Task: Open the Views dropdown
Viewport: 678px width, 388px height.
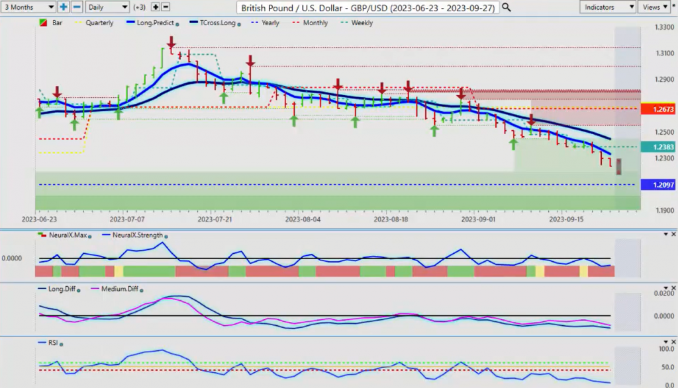Action: (x=654, y=7)
